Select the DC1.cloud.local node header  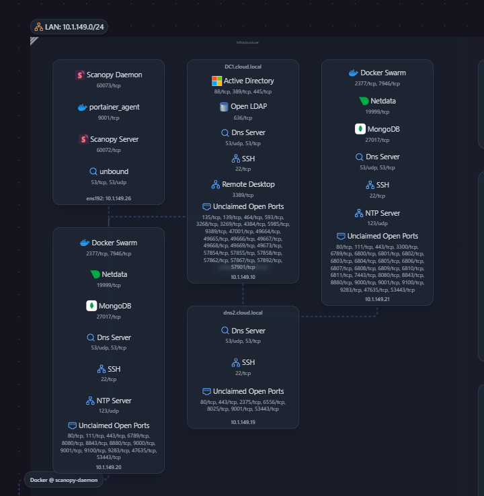tap(243, 67)
